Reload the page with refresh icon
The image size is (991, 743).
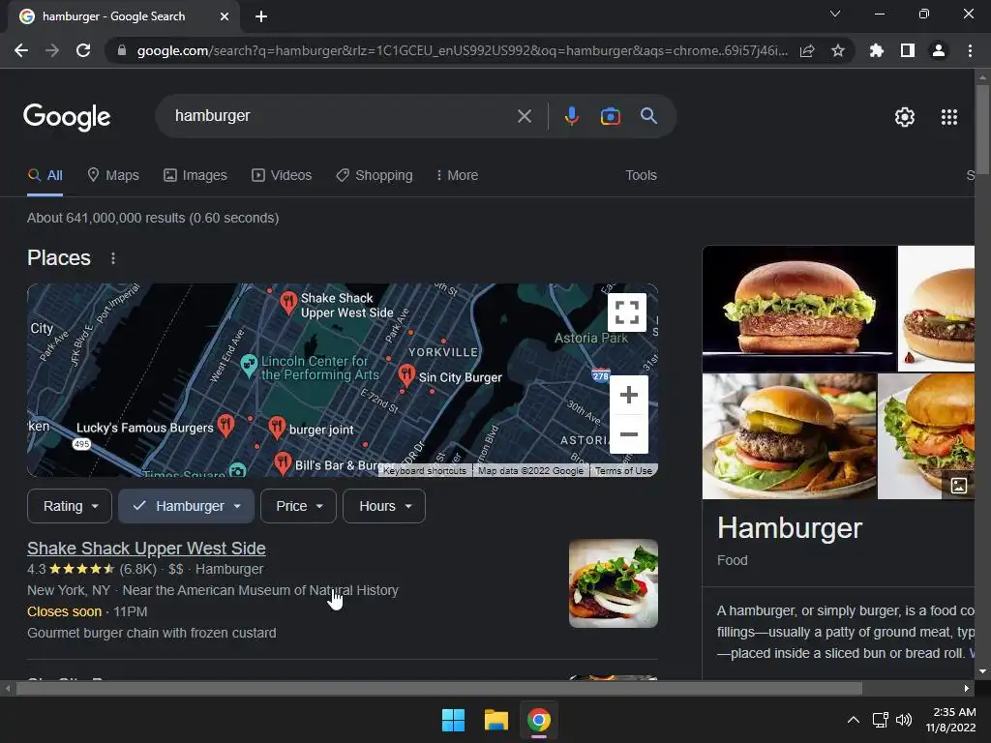83,50
